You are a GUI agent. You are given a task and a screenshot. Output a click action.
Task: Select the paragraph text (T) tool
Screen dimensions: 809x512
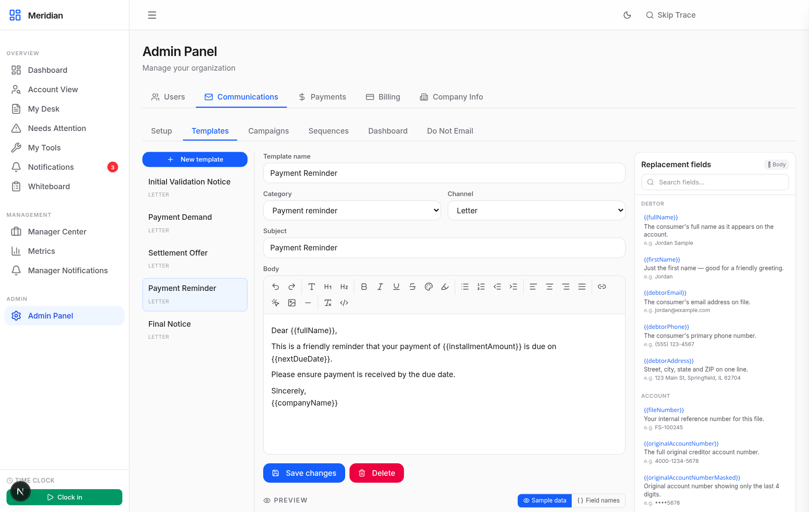pyautogui.click(x=312, y=287)
